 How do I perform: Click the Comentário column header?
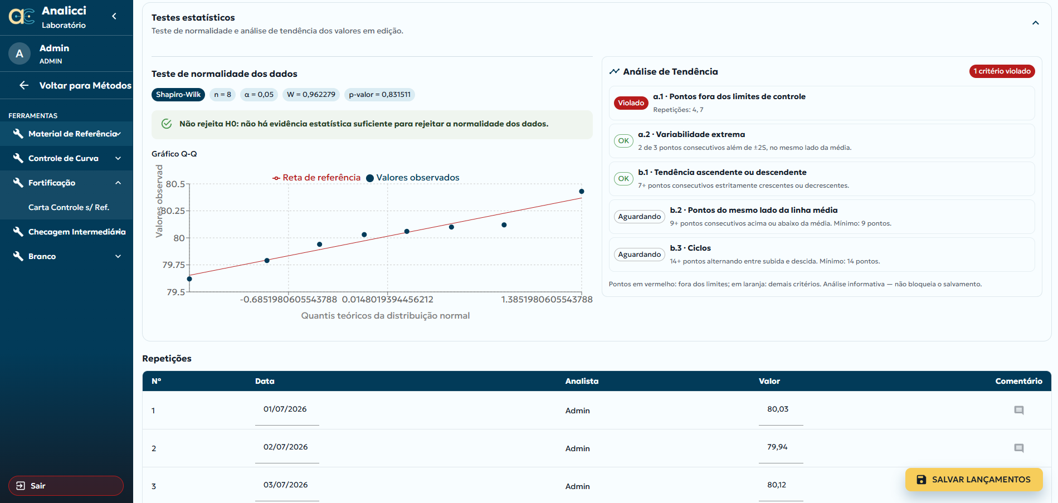1018,381
